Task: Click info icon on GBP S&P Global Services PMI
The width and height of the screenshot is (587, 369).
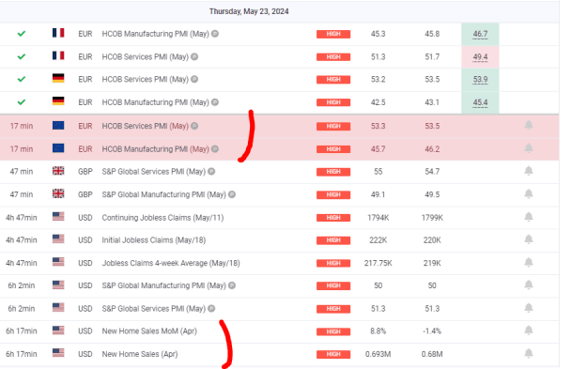Action: click(211, 172)
